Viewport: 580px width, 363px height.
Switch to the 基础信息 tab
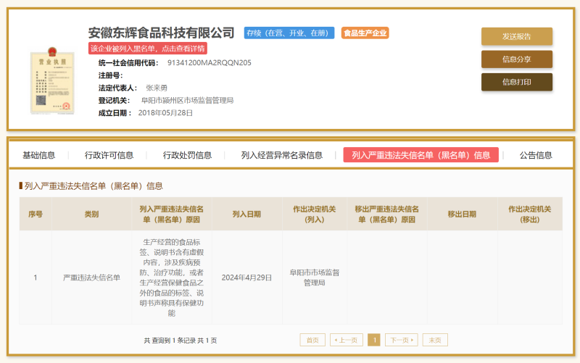[x=38, y=155]
